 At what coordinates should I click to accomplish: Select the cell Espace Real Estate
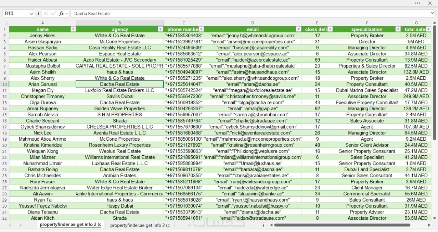pos(120,54)
